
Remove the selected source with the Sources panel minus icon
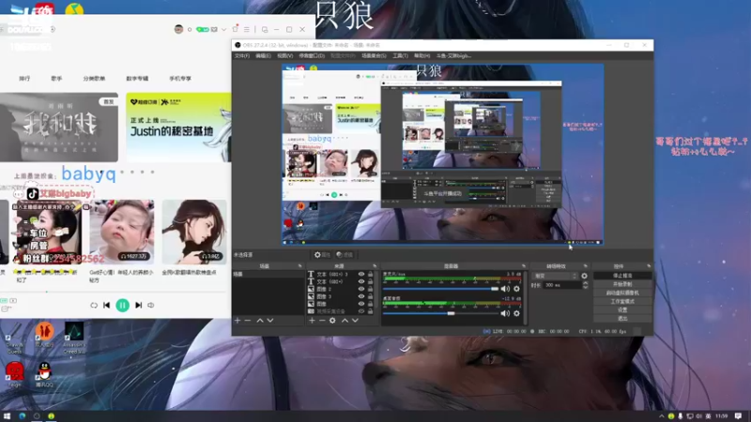coord(322,320)
